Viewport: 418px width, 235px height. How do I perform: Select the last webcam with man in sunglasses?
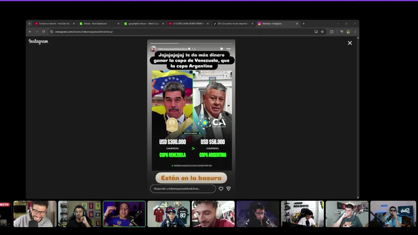click(393, 214)
